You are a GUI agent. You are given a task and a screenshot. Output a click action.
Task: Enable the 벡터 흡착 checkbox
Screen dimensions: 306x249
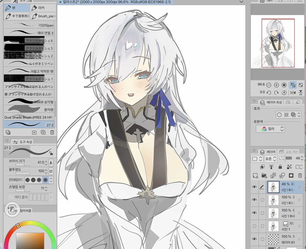click(x=11, y=197)
